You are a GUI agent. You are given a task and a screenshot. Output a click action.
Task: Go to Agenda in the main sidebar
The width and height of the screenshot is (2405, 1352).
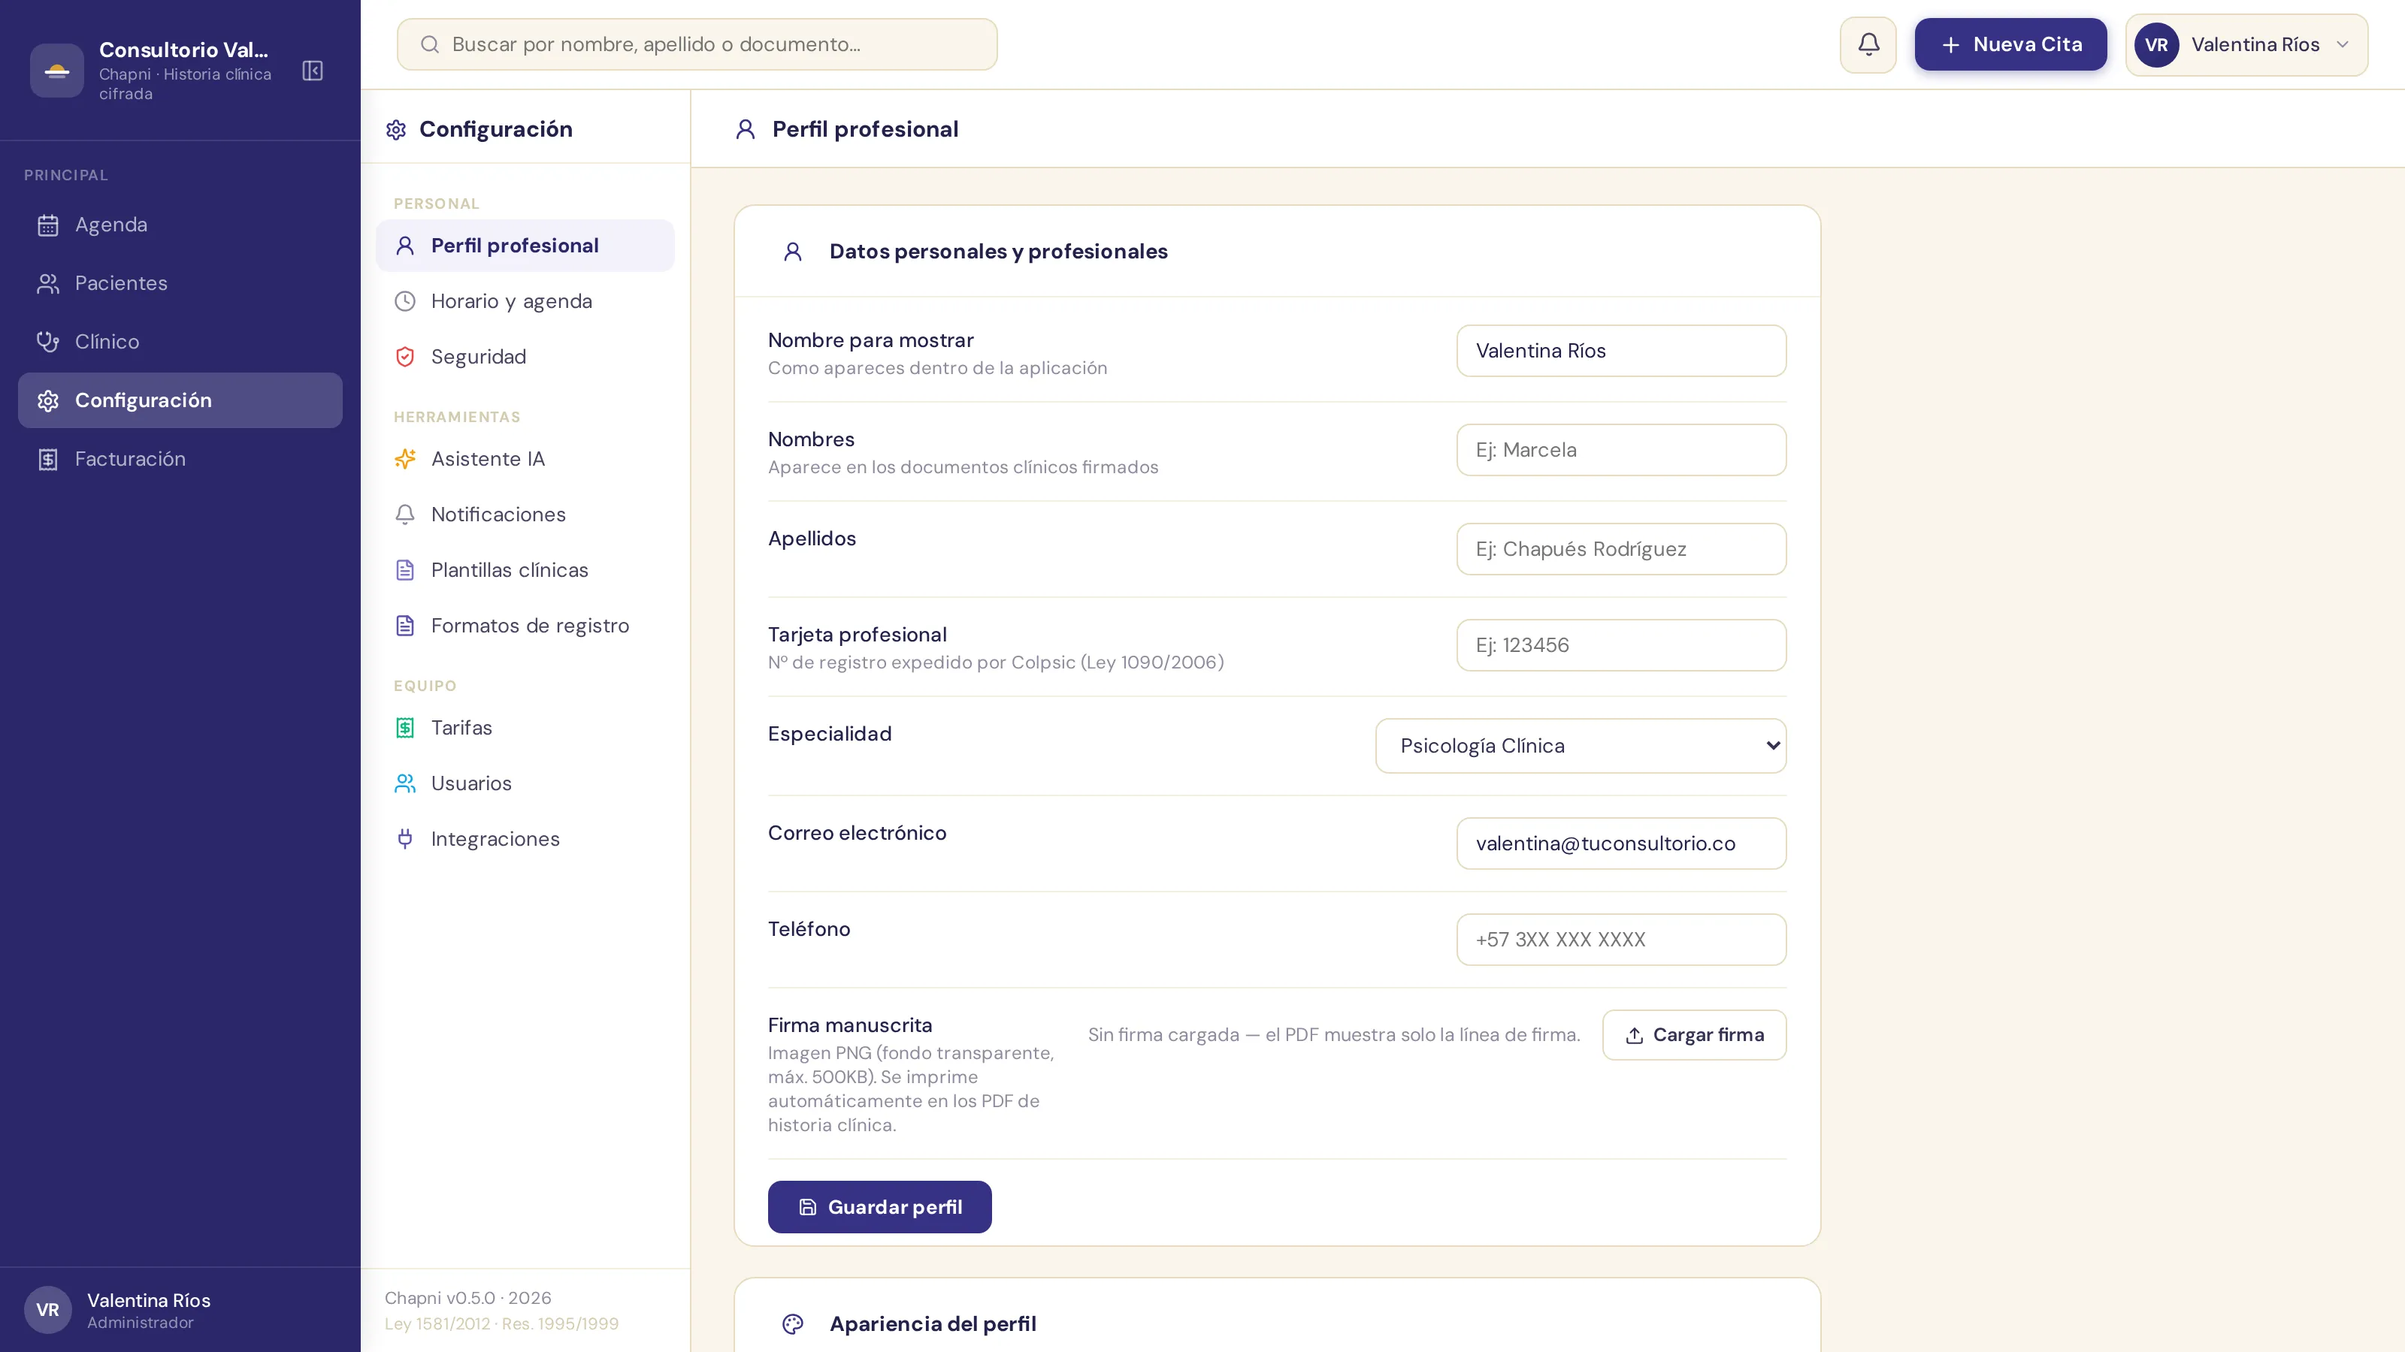180,225
